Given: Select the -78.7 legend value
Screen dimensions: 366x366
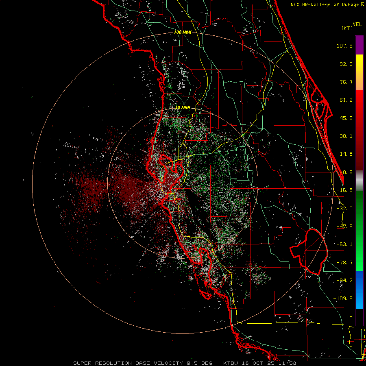Looking at the screenshot, I should 344,263.
